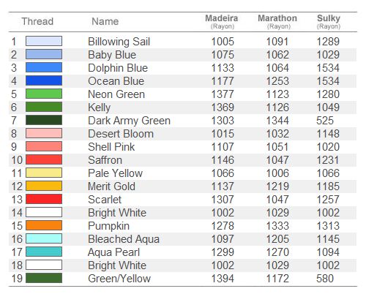Click the Merit Gold thread swatch
This screenshot has width=366, height=294.
click(44, 186)
